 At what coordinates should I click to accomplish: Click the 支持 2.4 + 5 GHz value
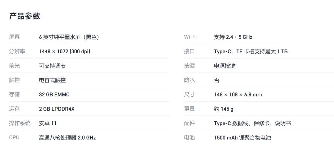[233, 37]
